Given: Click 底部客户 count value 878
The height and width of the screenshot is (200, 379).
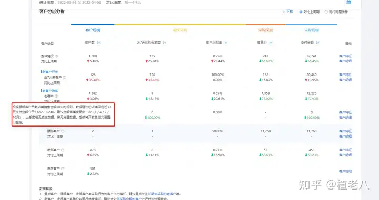Looking at the screenshot, I should click(93, 150).
